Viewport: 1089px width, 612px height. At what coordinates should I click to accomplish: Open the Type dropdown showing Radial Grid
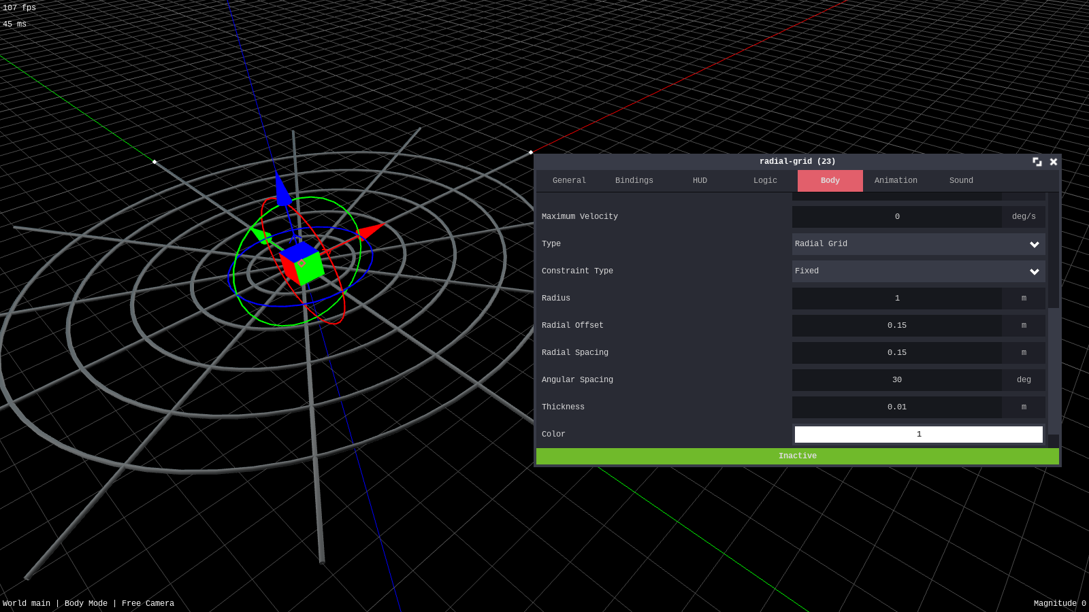918,244
